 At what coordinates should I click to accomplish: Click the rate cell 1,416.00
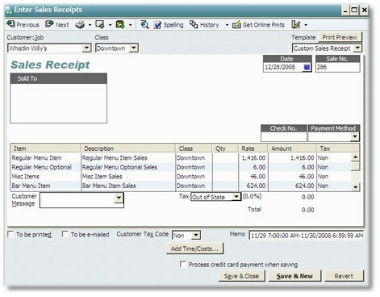(x=253, y=158)
